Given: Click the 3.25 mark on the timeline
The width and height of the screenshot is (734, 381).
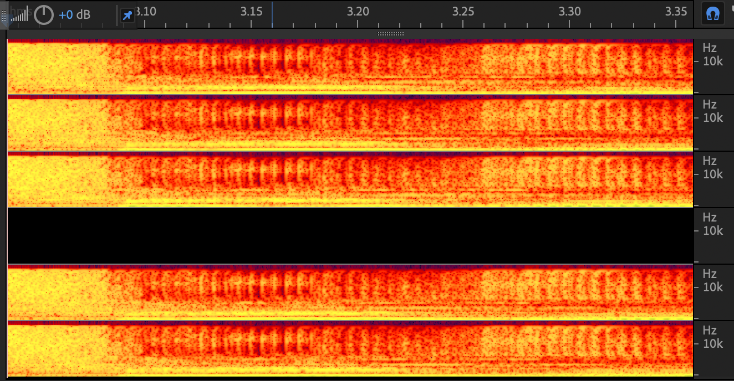Looking at the screenshot, I should (463, 12).
